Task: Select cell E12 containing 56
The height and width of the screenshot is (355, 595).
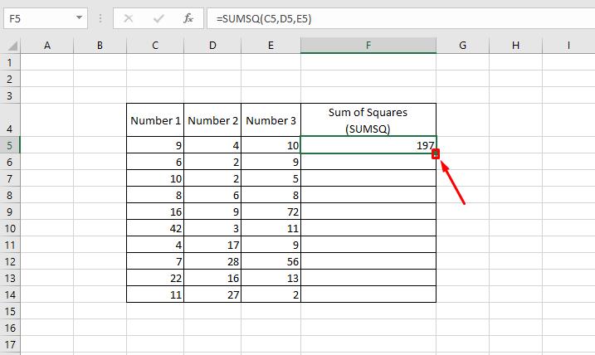Action: tap(271, 261)
